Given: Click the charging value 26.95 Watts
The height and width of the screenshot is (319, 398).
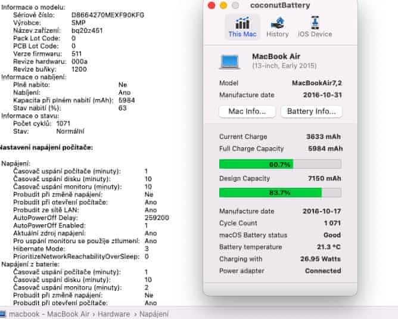Looking at the screenshot, I should [321, 259].
